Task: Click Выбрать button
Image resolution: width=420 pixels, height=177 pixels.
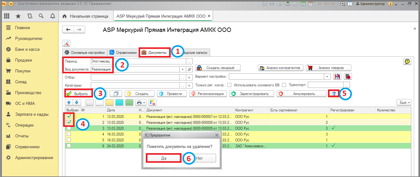Action: [79, 94]
